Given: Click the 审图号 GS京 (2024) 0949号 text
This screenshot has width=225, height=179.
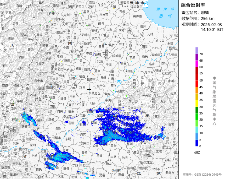Looking at the screenshot, I should pos(202,175).
